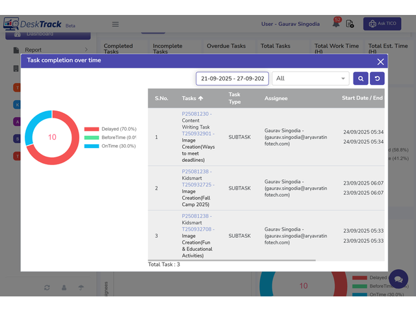416x312 pixels.
Task: Toggle OnTime legend item in chart
Action: pyautogui.click(x=109, y=146)
